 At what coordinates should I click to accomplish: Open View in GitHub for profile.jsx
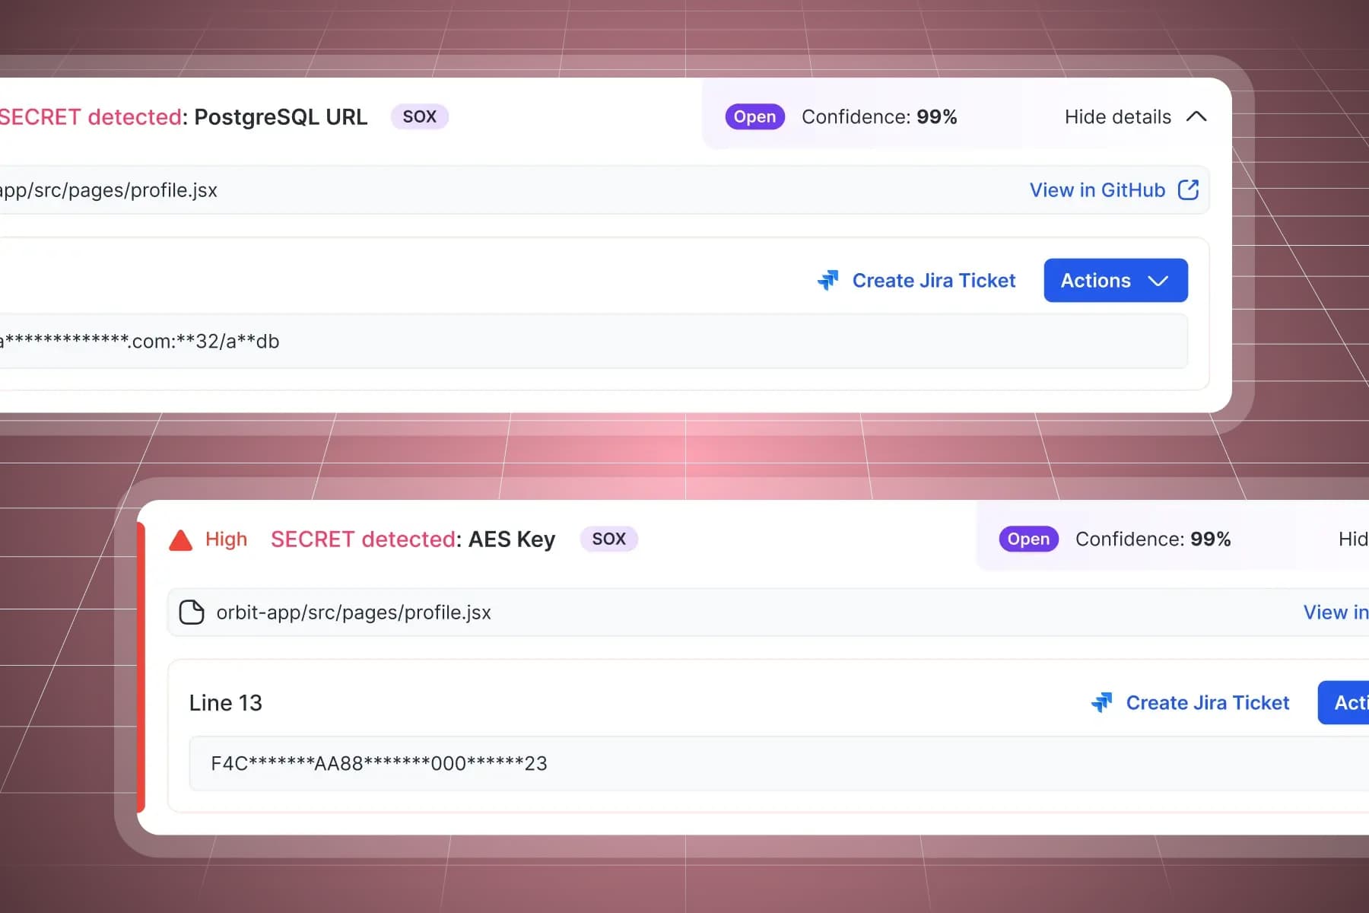click(x=1096, y=189)
